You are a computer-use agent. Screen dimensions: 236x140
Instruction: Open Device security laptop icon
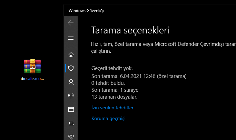[71, 123]
